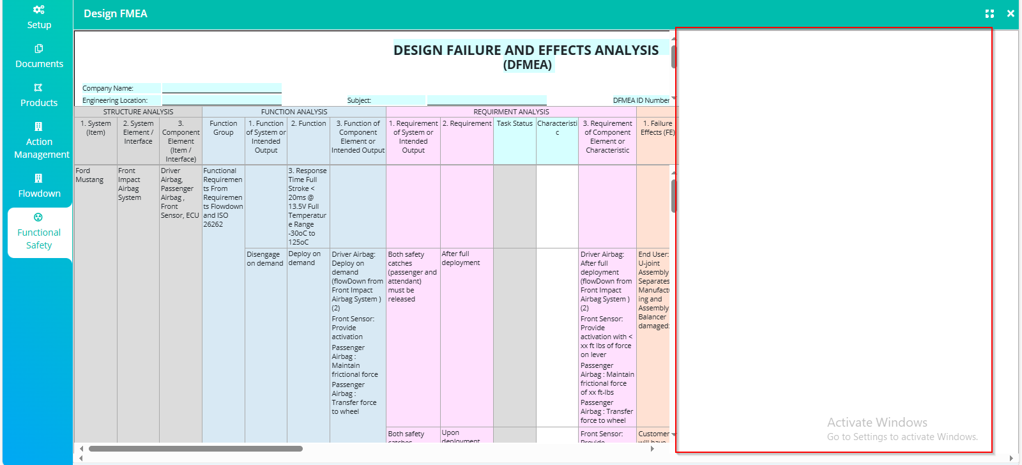Image resolution: width=1022 pixels, height=465 pixels.
Task: Open Action Management section
Action: (x=39, y=141)
